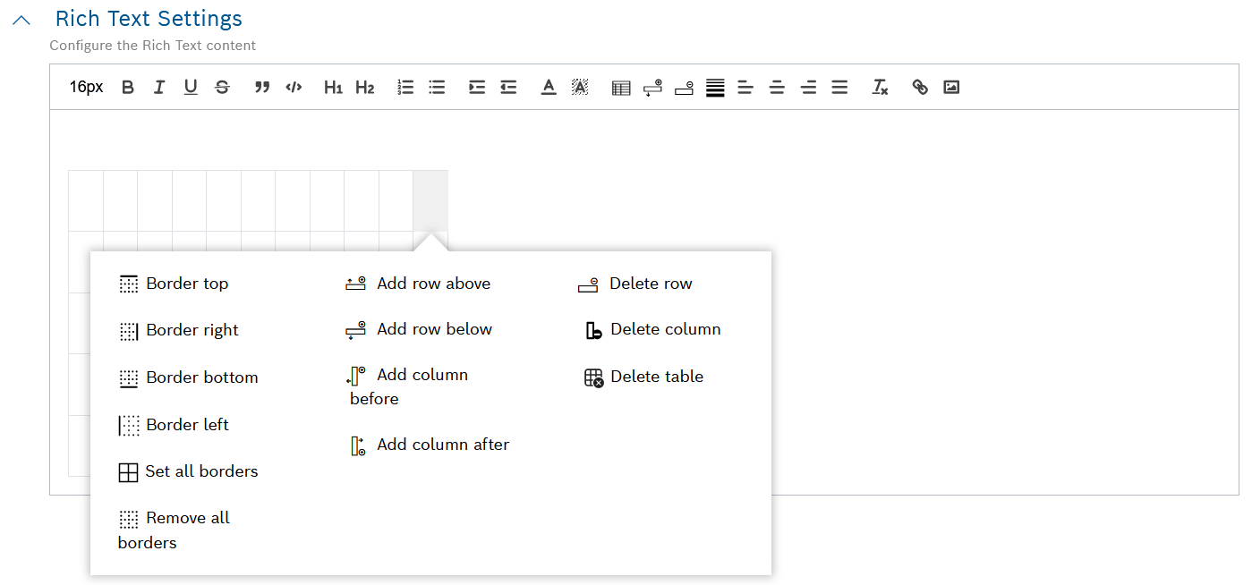Image resolution: width=1252 pixels, height=585 pixels.
Task: Click the insert table toolbar icon
Action: point(621,88)
